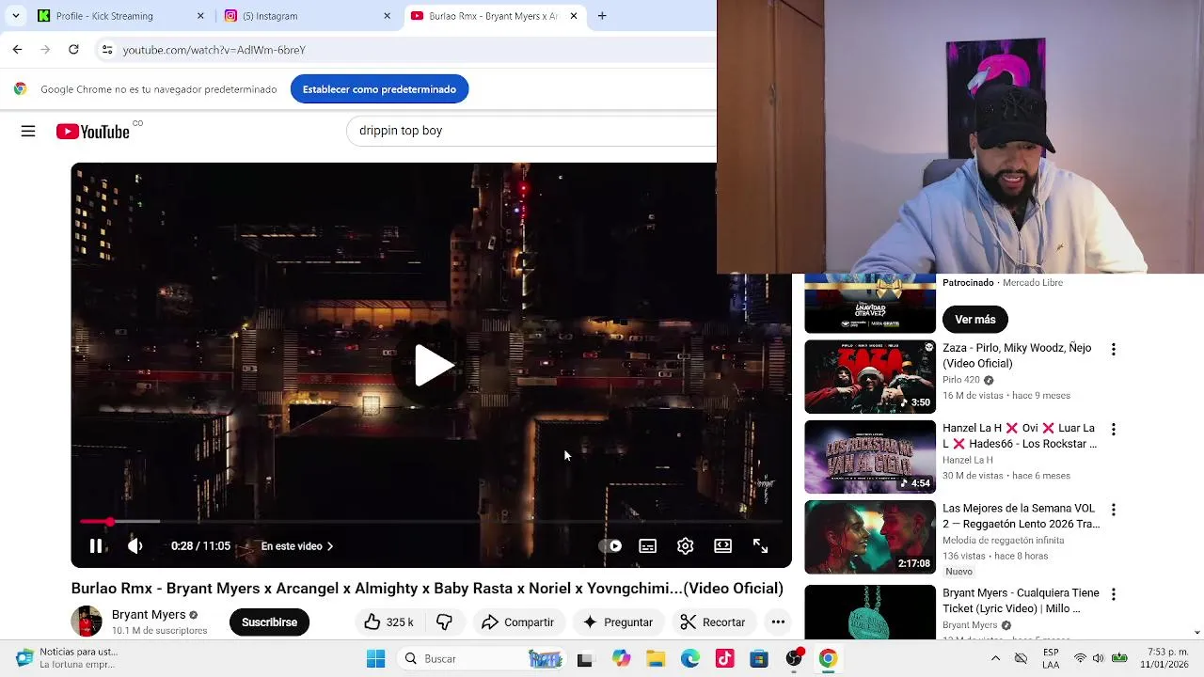Image resolution: width=1204 pixels, height=677 pixels.
Task: Click the search box containing 'drippin top boy'
Action: (532, 131)
